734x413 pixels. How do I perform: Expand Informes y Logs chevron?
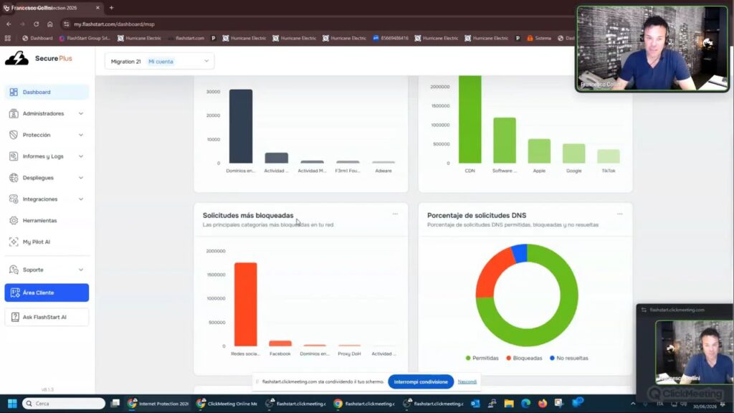pyautogui.click(x=81, y=156)
